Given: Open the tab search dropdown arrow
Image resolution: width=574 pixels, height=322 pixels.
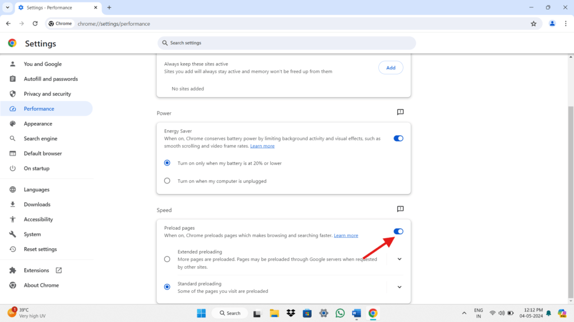Looking at the screenshot, I should tap(7, 7).
